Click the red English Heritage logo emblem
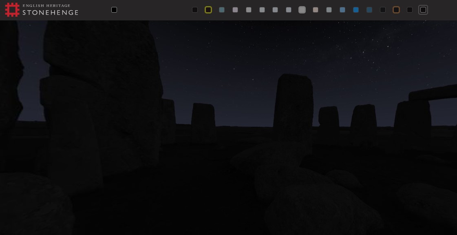Image resolution: width=457 pixels, height=235 pixels. pos(12,10)
